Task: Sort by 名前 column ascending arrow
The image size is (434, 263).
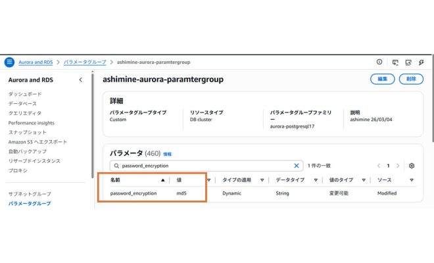Action: pyautogui.click(x=163, y=179)
